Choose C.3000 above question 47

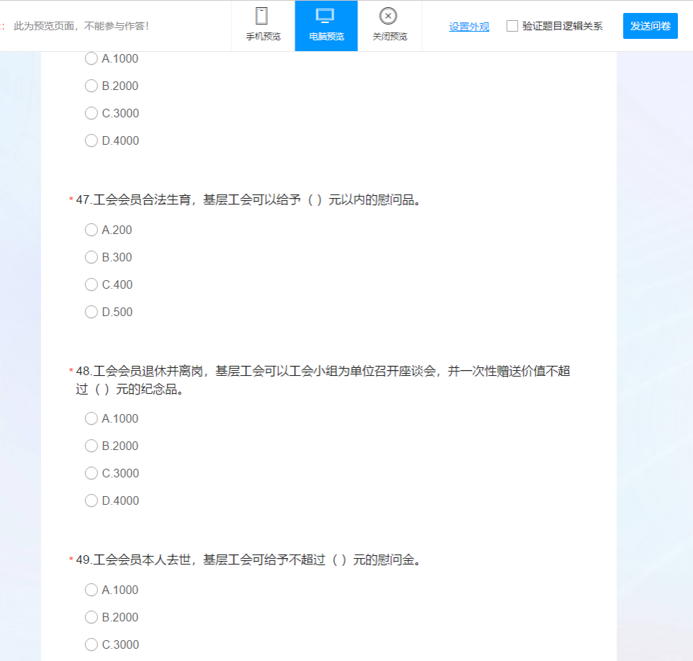[91, 113]
